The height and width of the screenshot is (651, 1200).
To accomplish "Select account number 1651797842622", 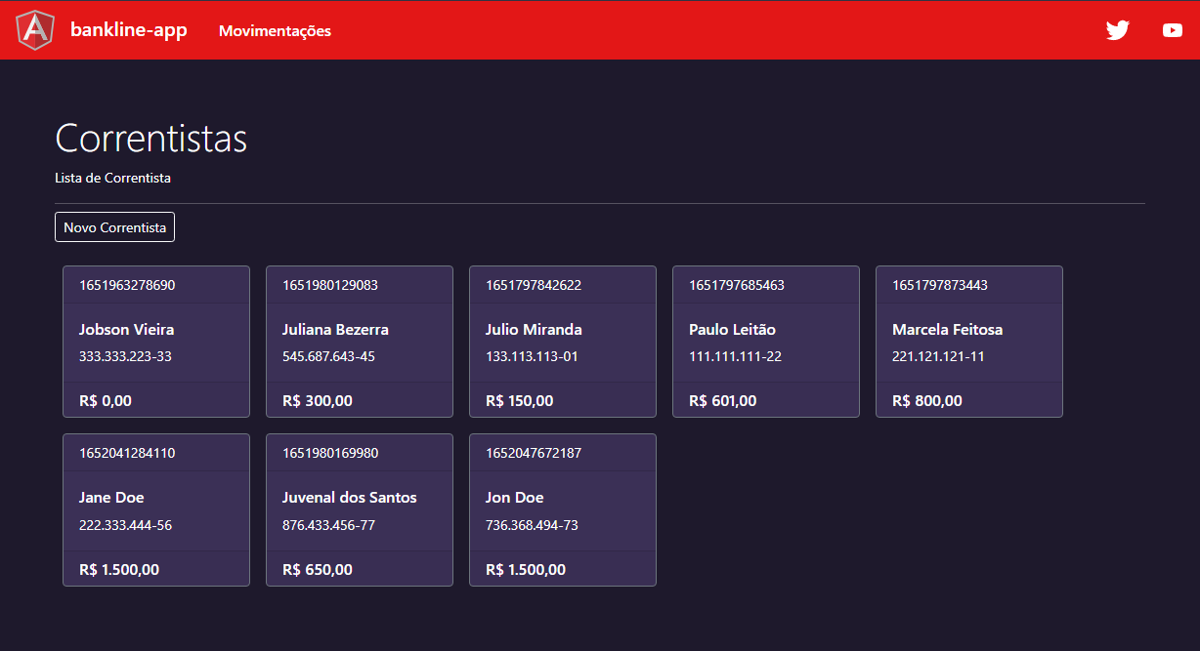I will [534, 285].
